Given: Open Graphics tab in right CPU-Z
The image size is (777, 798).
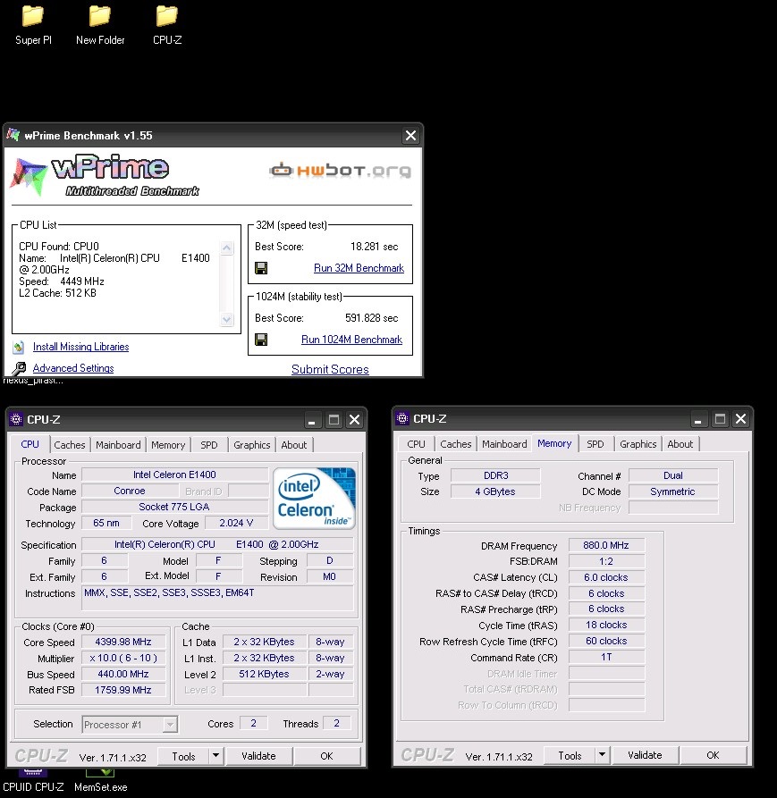Looking at the screenshot, I should pos(638,444).
